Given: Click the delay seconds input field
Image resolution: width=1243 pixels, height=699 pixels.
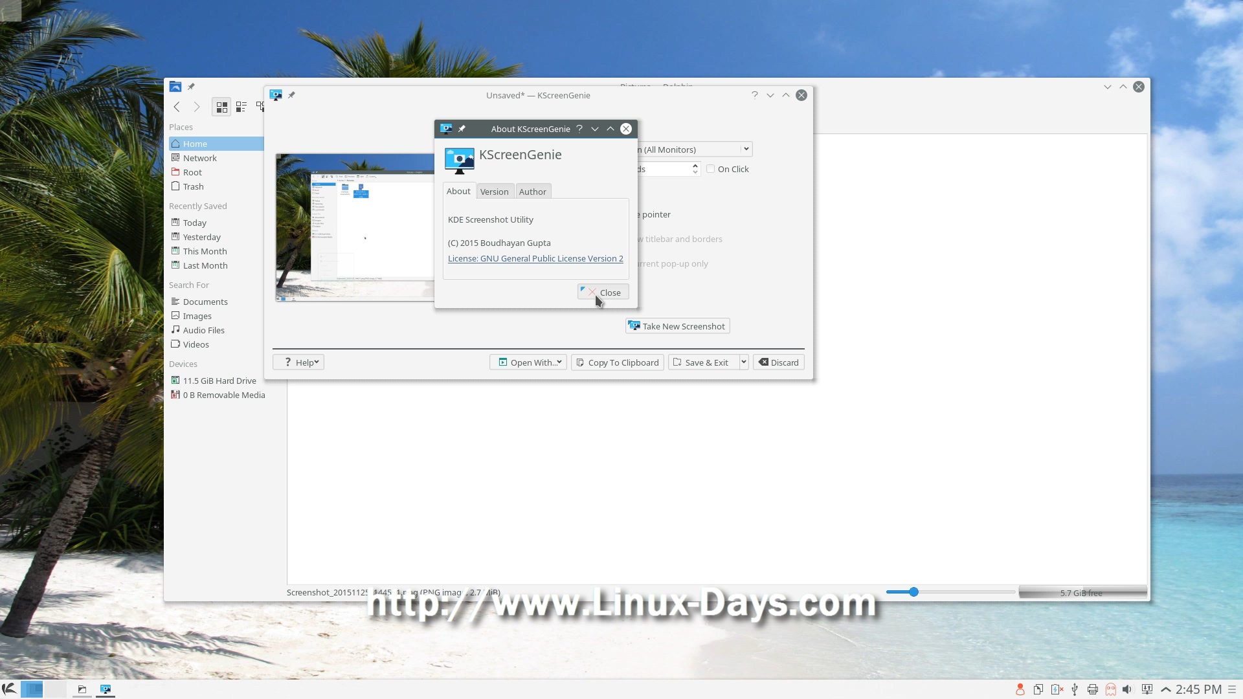Looking at the screenshot, I should [x=664, y=169].
